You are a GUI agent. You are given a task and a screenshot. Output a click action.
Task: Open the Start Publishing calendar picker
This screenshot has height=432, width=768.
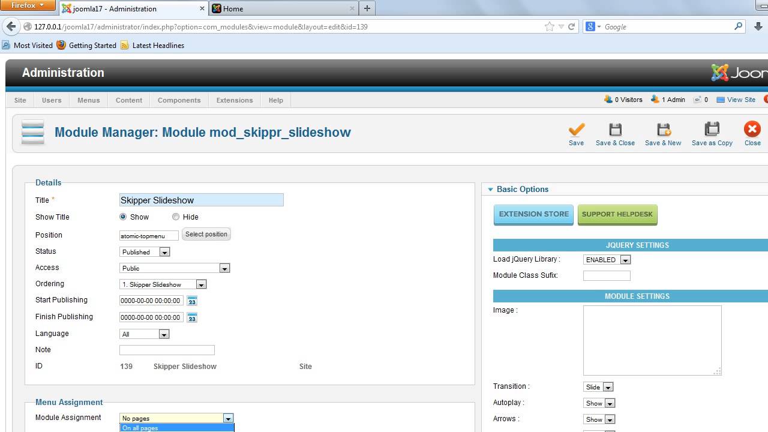[x=192, y=301]
